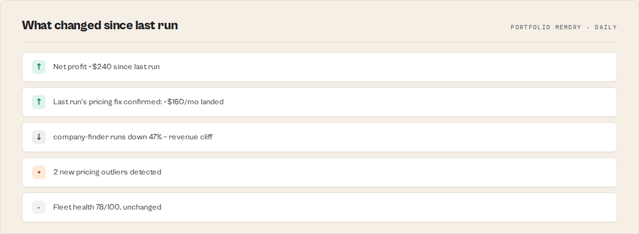This screenshot has width=639, height=234.
Task: Select the Fleet health unchanged row
Action: tap(319, 207)
